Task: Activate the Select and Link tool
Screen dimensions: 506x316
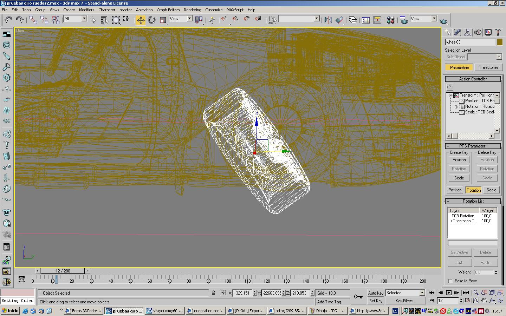Action: pos(33,20)
